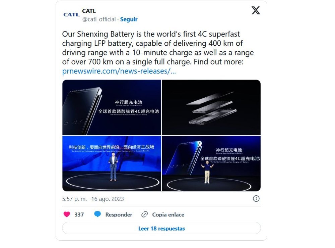Viewport: 335px width, 248px height.
Task: Open the Leer 18 respuestas button
Action: [161, 228]
